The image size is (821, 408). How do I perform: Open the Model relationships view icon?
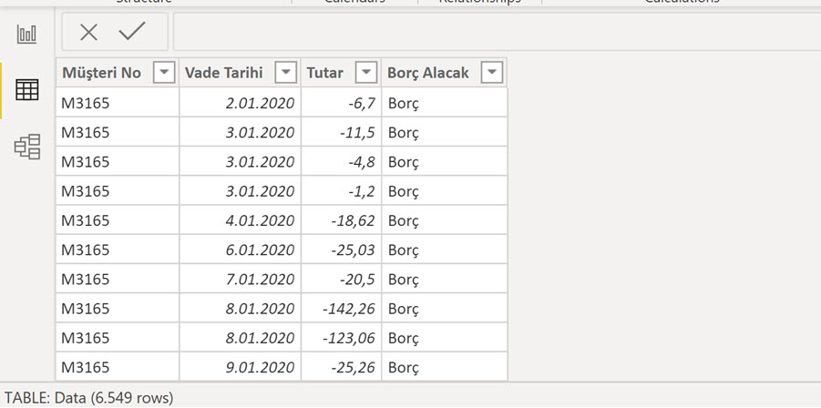26,147
